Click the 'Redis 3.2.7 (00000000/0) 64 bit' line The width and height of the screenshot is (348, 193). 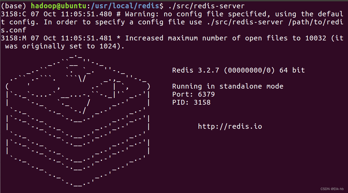238,70
